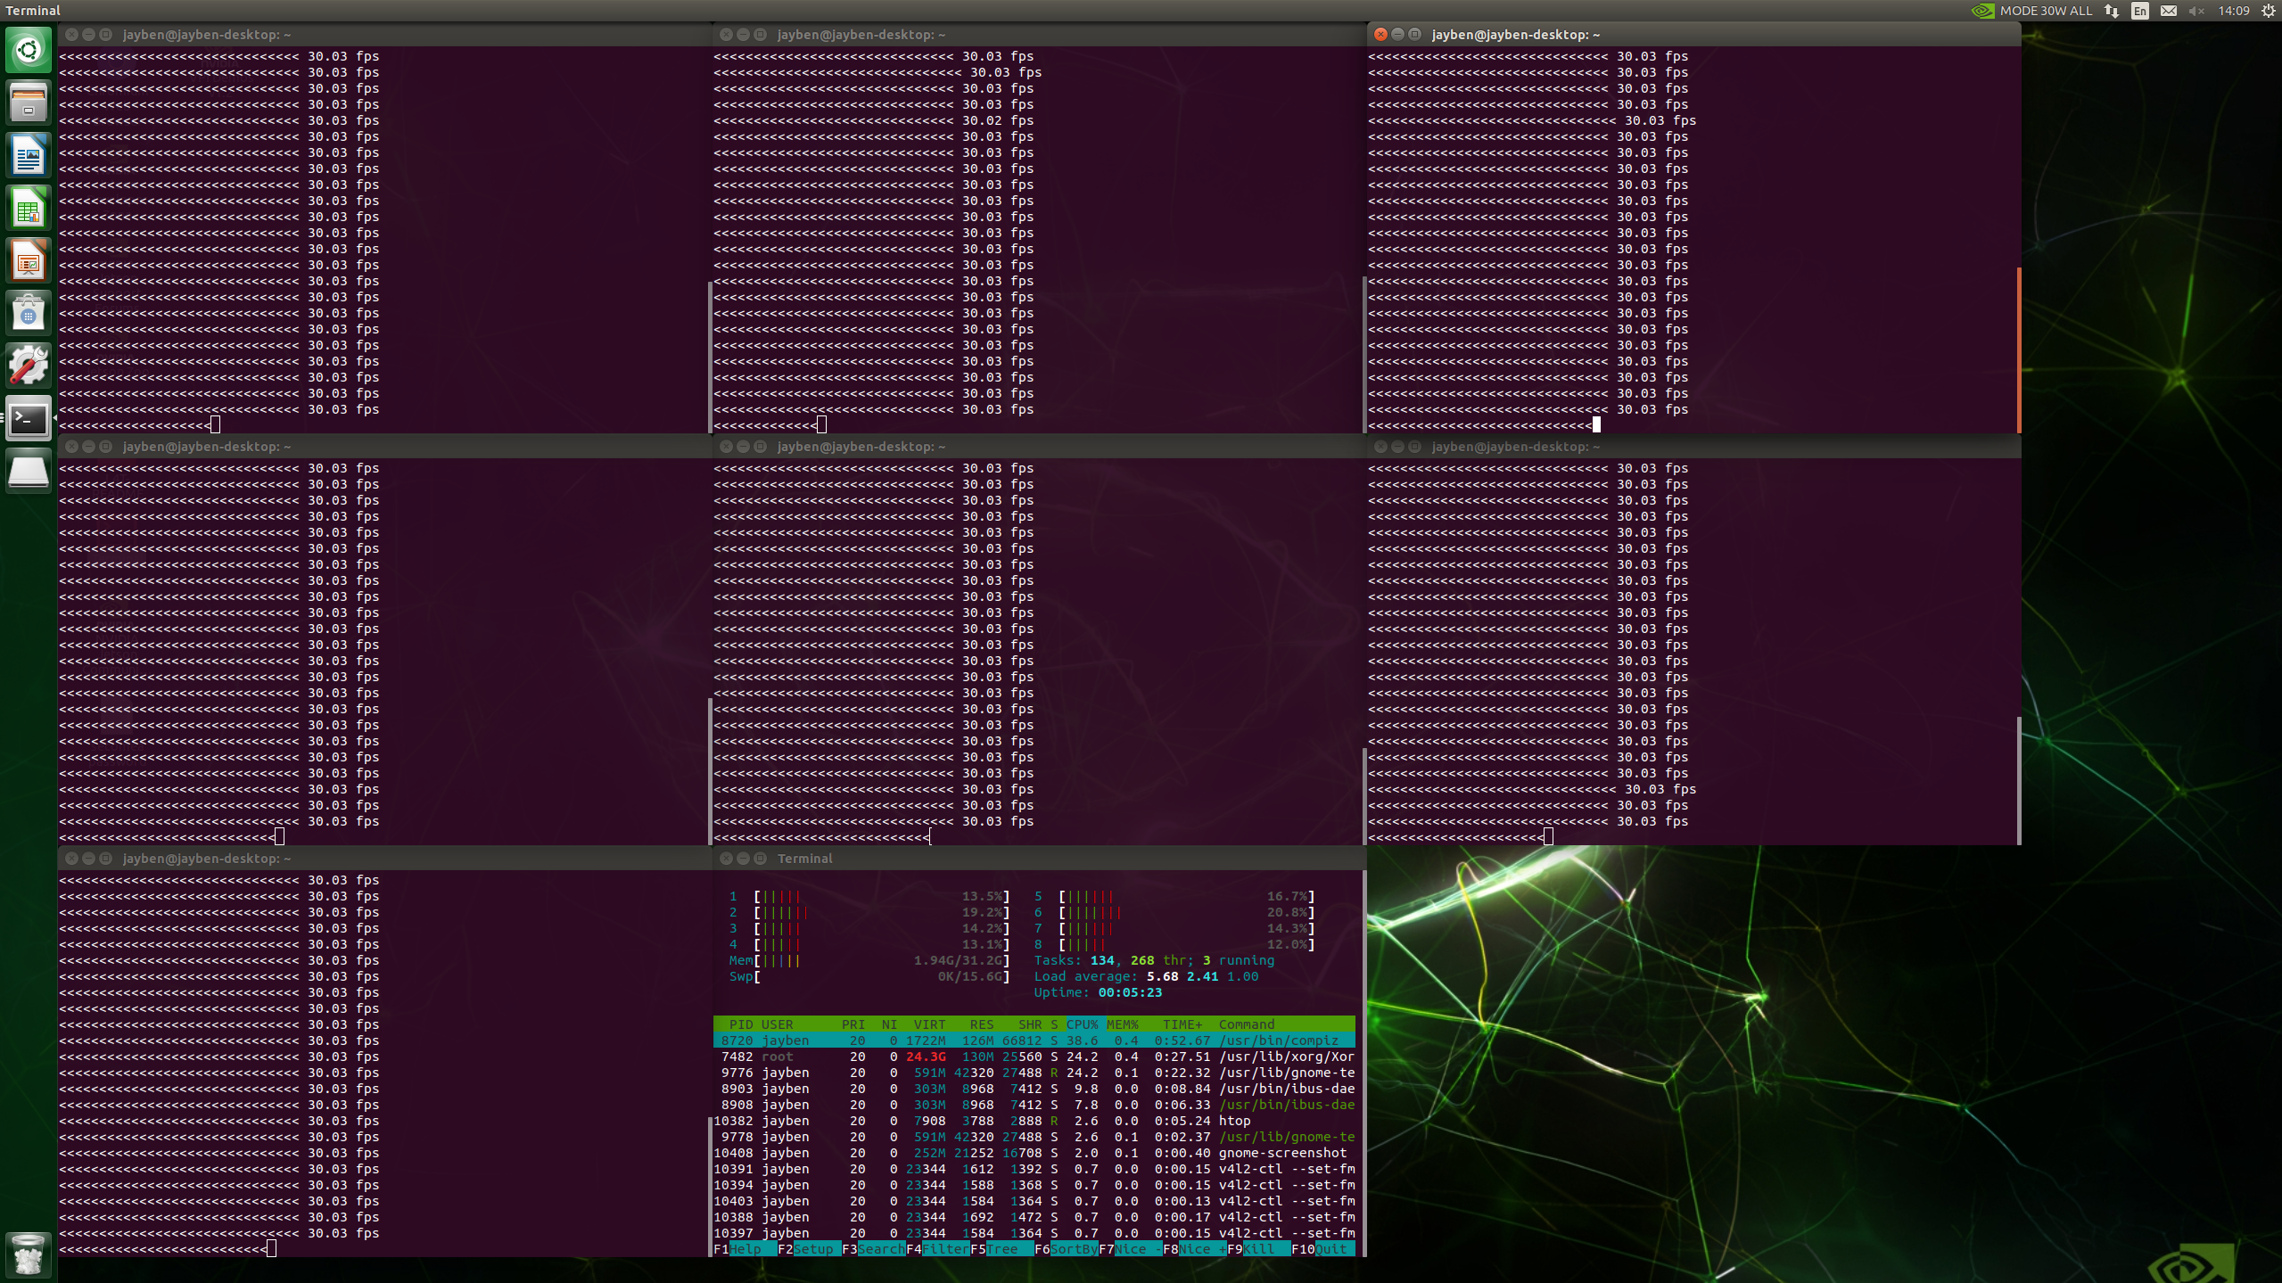The width and height of the screenshot is (2282, 1283).
Task: Switch keyboard layout via the En indicator
Action: click(2139, 11)
